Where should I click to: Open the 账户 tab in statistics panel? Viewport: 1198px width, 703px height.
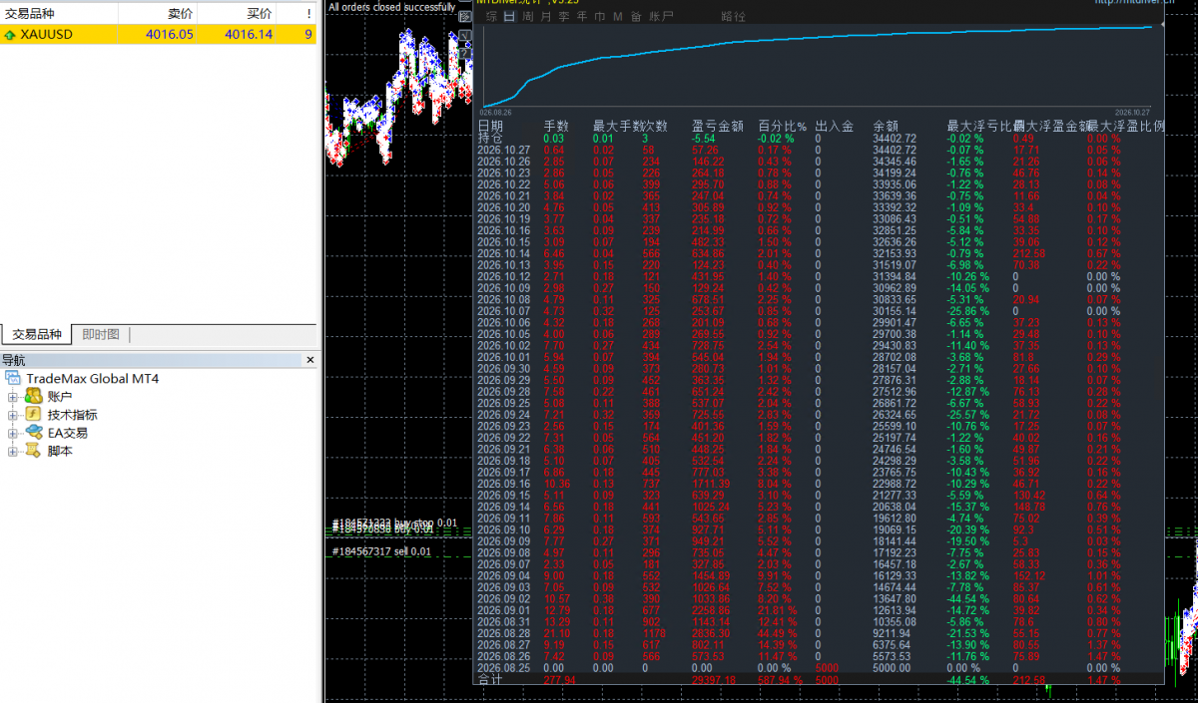pyautogui.click(x=661, y=17)
